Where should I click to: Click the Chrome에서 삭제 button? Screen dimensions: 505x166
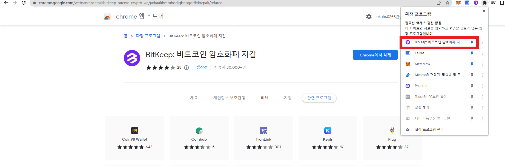point(375,55)
